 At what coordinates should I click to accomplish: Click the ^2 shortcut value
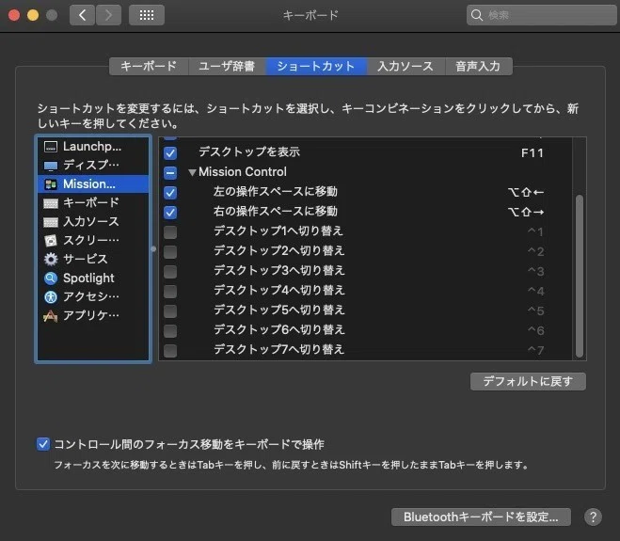(535, 252)
